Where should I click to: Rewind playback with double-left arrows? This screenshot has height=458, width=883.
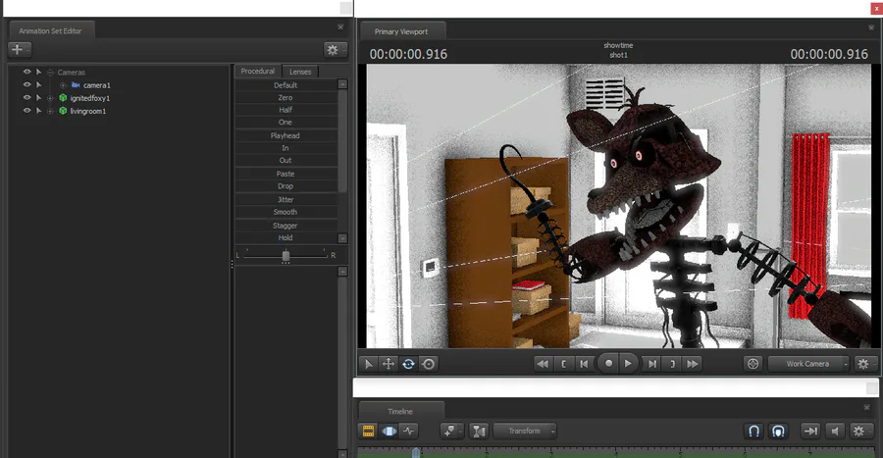pos(543,364)
